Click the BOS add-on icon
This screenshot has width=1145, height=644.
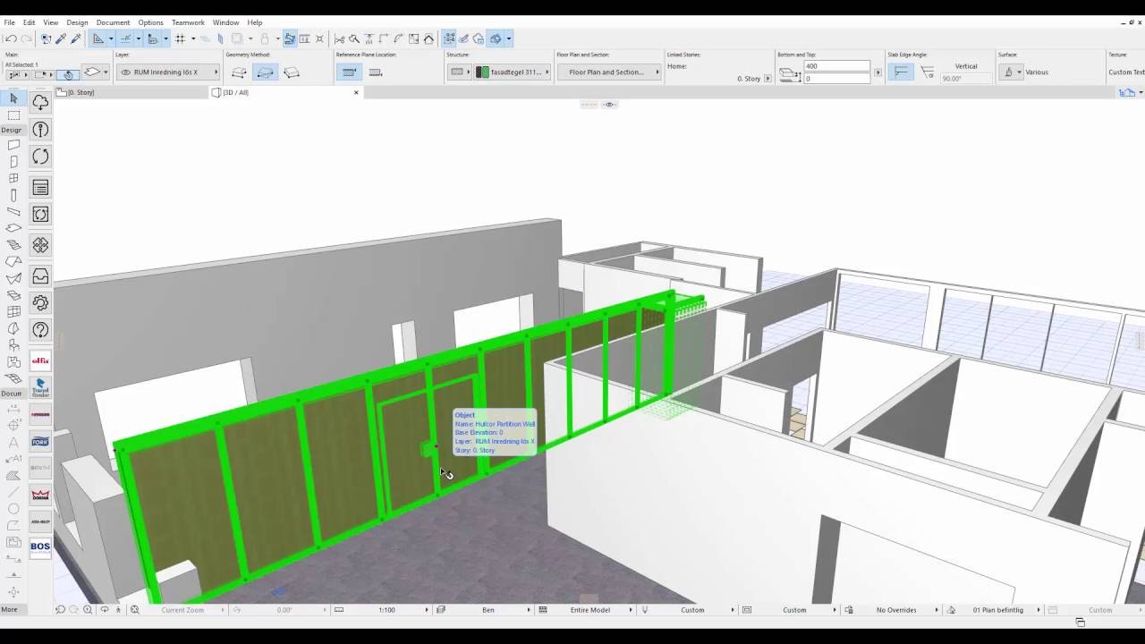tap(40, 547)
